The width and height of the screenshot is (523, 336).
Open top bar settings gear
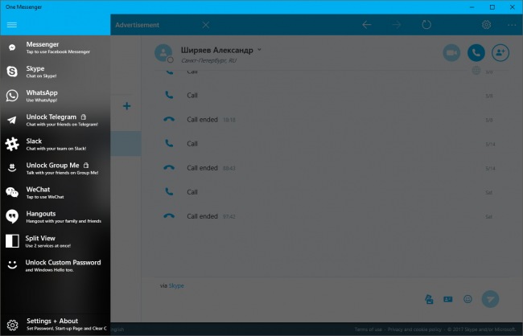[x=486, y=25]
